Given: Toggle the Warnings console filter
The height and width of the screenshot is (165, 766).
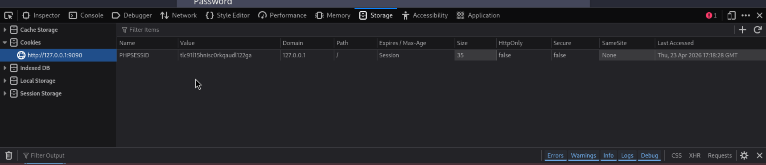Looking at the screenshot, I should [583, 155].
